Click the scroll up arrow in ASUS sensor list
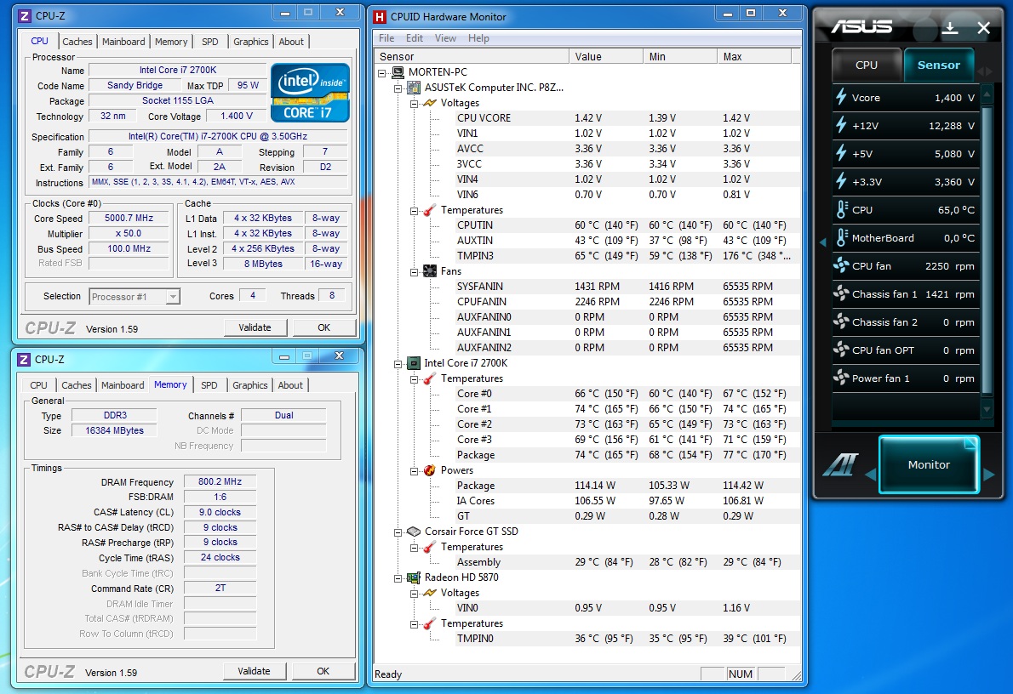The width and height of the screenshot is (1013, 694). [987, 94]
